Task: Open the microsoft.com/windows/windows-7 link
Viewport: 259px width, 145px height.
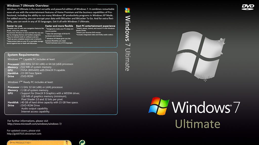Action: (x=34, y=124)
